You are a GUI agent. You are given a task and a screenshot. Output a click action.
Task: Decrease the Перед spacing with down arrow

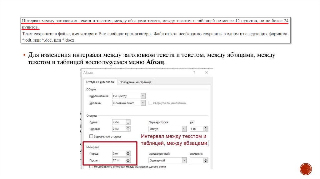(128, 155)
